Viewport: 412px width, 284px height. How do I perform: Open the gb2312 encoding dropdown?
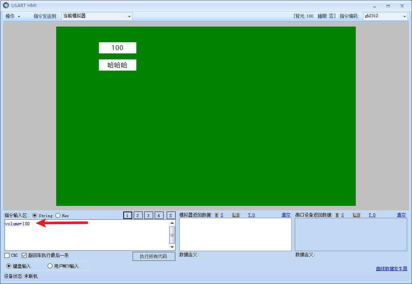point(385,16)
